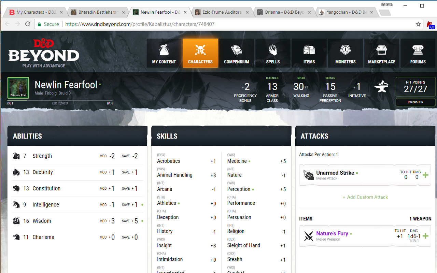Click Add Custom Attack link
Image resolution: width=437 pixels, height=273 pixels.
coord(365,197)
